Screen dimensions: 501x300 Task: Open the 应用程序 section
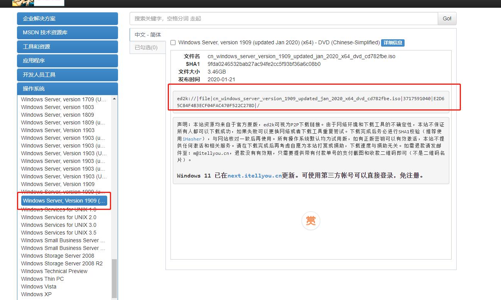[x=67, y=60]
